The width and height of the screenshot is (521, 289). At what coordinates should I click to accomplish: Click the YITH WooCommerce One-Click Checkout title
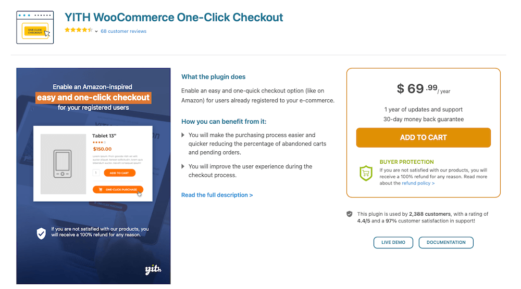pyautogui.click(x=173, y=17)
